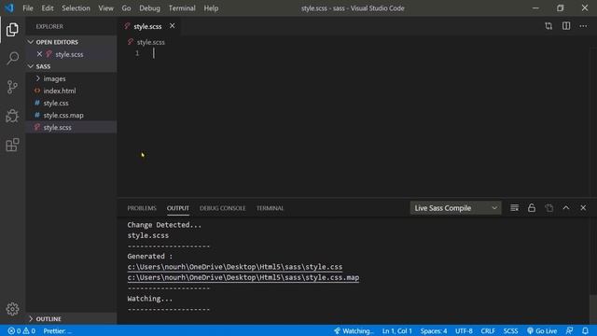
Task: Open the Terminal menu
Action: coord(182,8)
